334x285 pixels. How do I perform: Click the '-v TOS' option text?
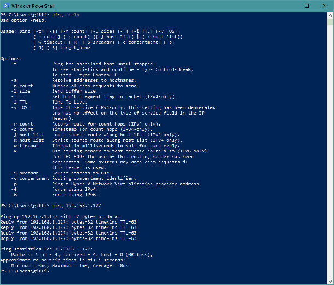tap(19, 107)
